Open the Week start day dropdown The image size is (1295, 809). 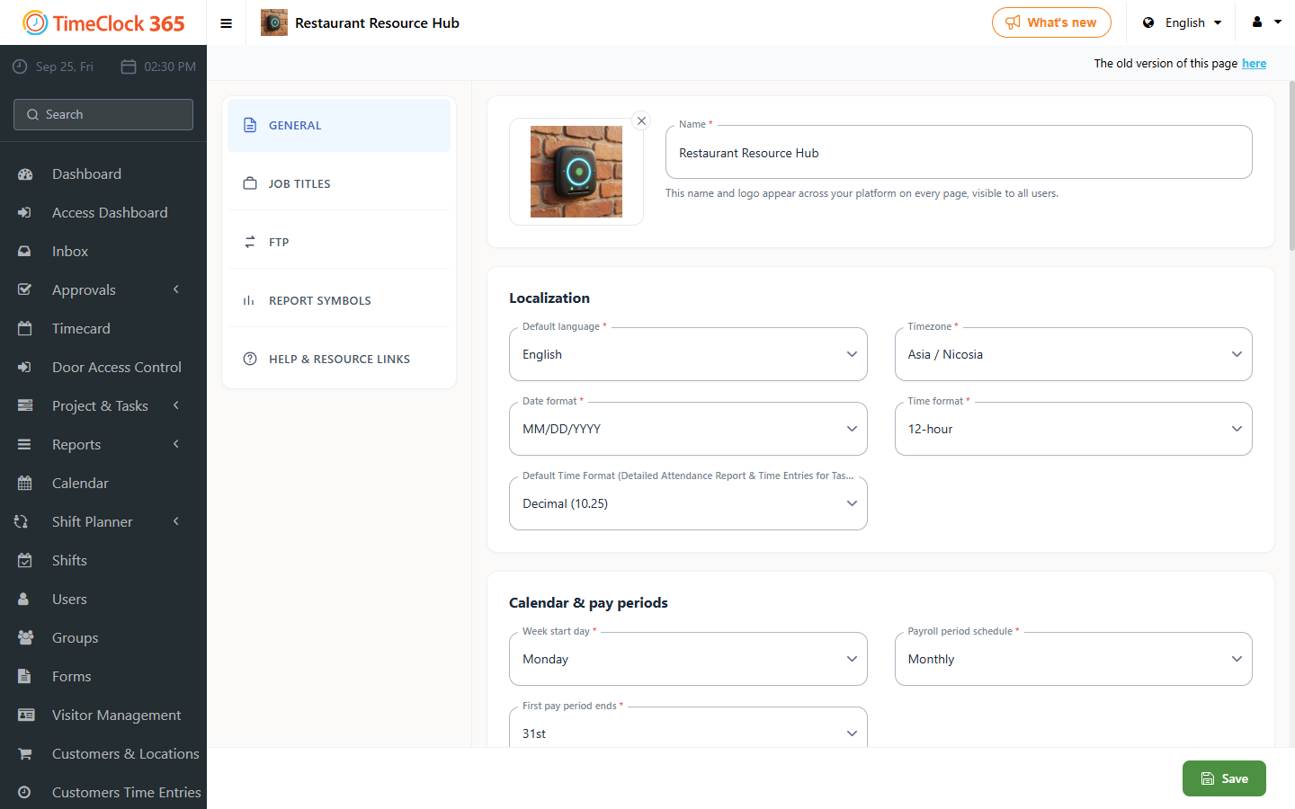point(688,659)
